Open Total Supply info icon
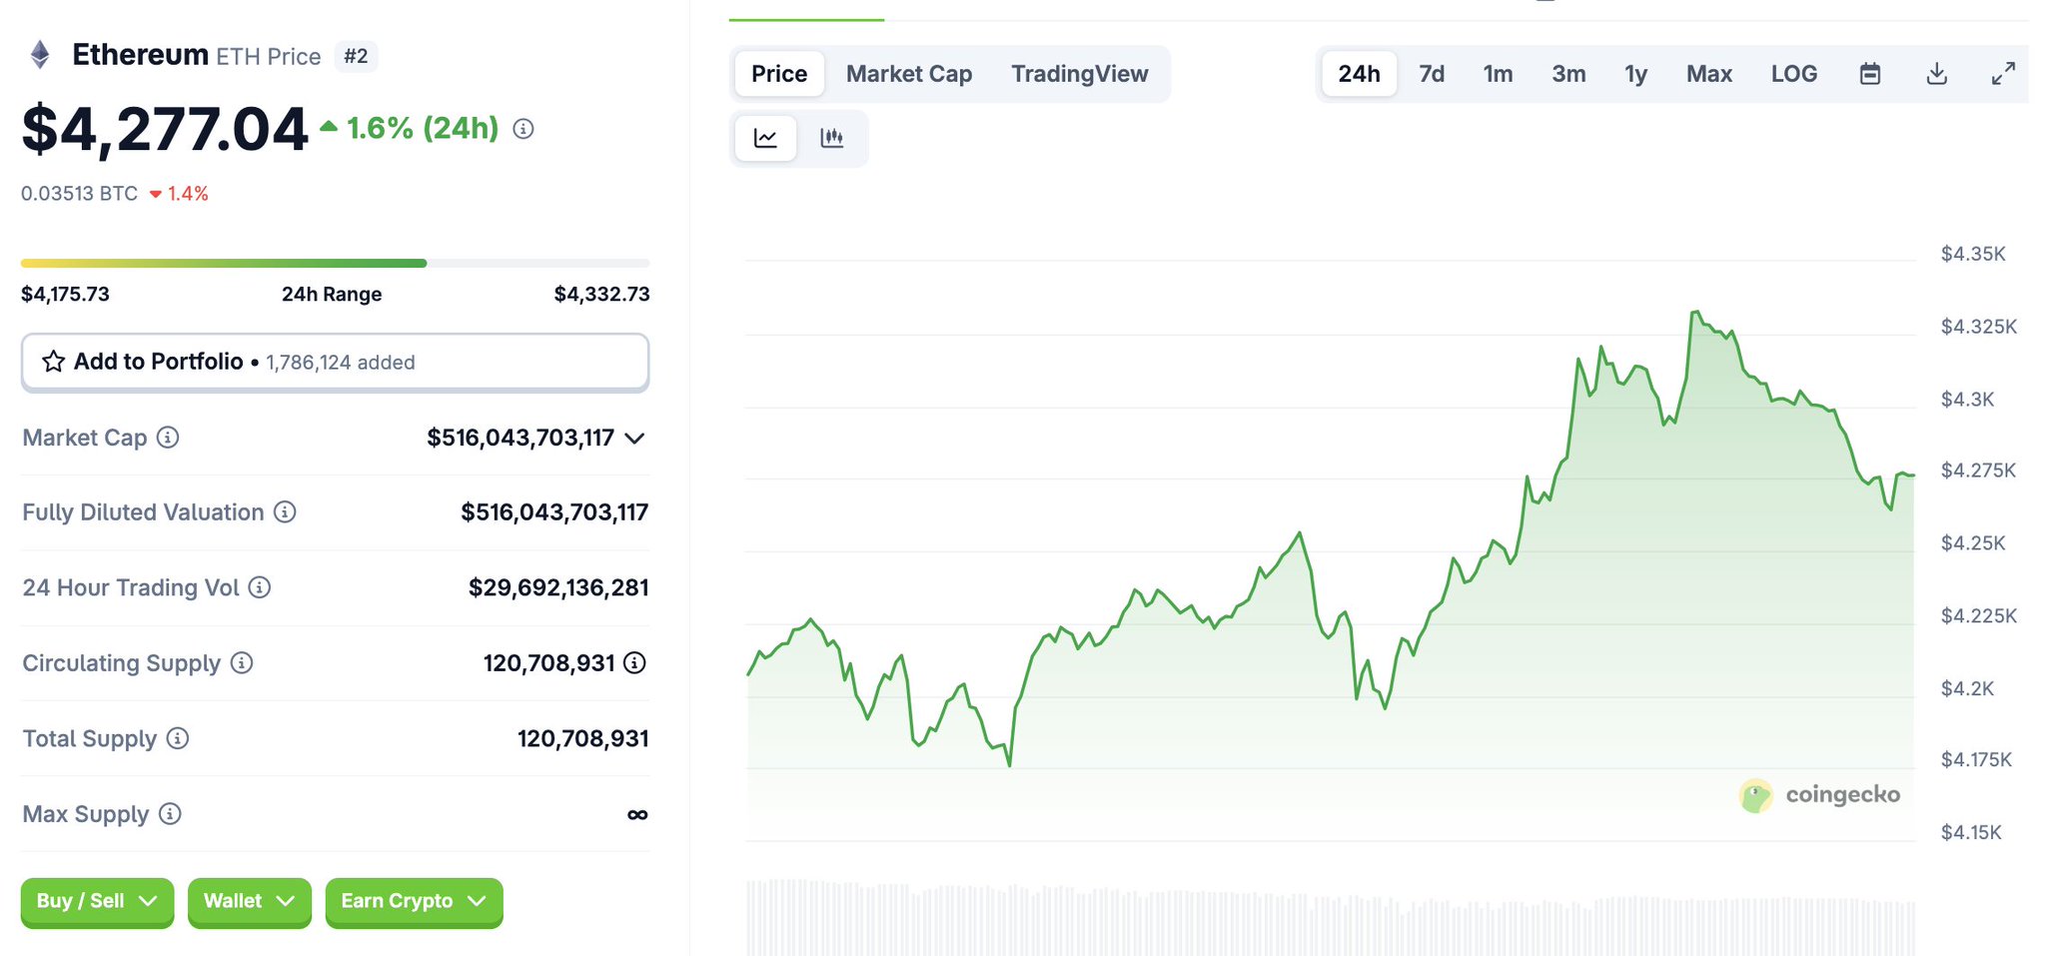Screen dimensions: 2046x956 tap(178, 738)
